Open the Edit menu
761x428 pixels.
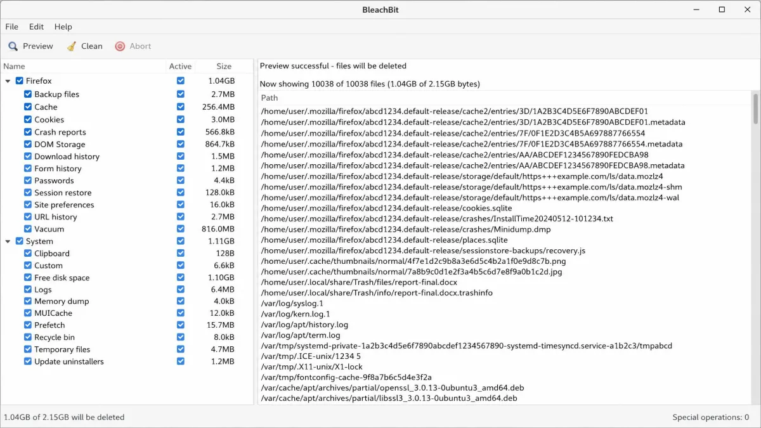tap(36, 27)
